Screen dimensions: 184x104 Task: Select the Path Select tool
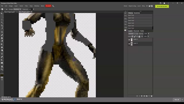pyautogui.click(x=2, y=60)
